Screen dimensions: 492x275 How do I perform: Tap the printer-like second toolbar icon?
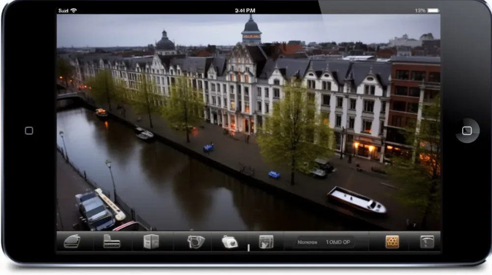[112, 242]
